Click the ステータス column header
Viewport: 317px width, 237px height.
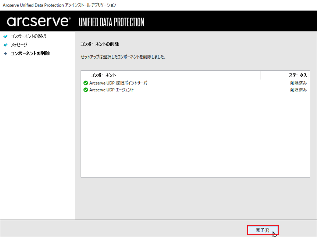(x=298, y=75)
